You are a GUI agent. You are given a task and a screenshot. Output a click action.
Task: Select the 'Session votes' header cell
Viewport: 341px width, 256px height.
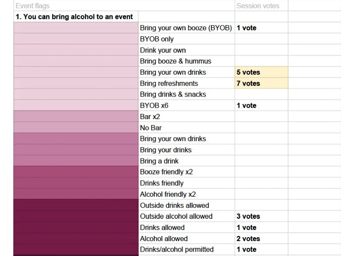point(261,6)
